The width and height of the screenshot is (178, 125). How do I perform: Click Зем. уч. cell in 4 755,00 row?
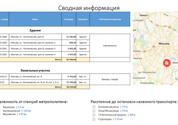pyautogui.click(x=83, y=76)
